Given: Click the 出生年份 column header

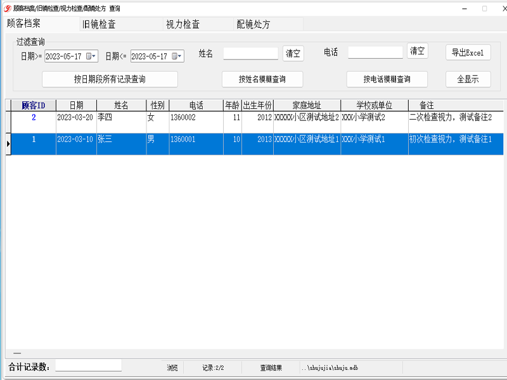Looking at the screenshot, I should tap(257, 105).
